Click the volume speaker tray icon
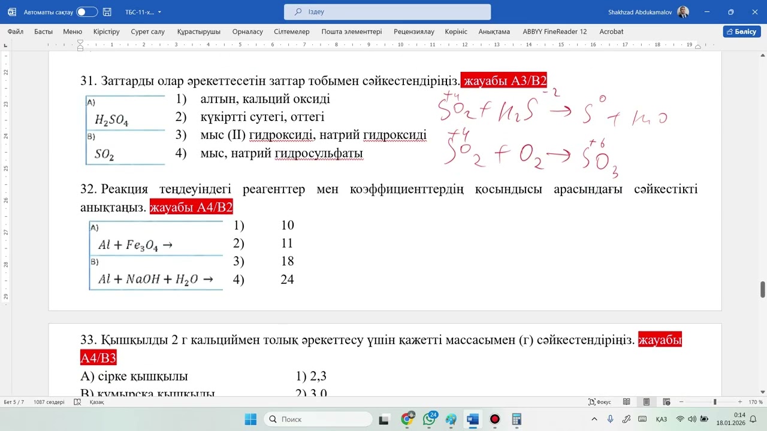Image resolution: width=767 pixels, height=431 pixels. point(692,419)
